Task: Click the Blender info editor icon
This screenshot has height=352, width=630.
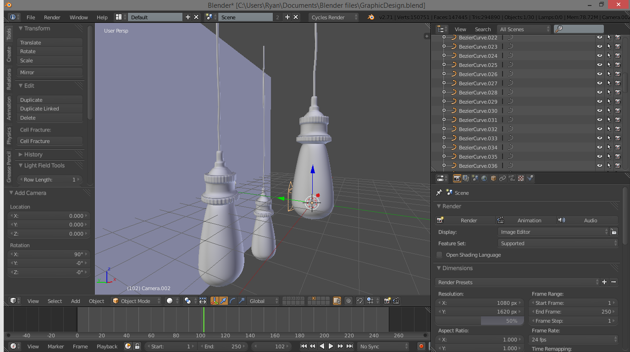Action: coord(14,17)
